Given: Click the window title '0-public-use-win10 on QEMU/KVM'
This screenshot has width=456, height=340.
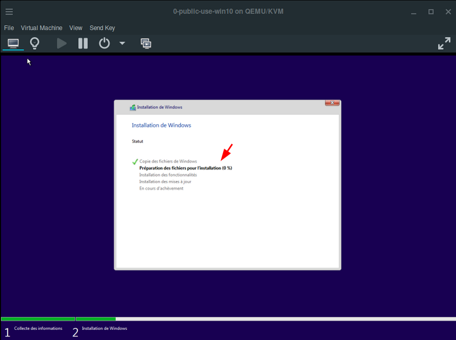Looking at the screenshot, I should [x=228, y=11].
